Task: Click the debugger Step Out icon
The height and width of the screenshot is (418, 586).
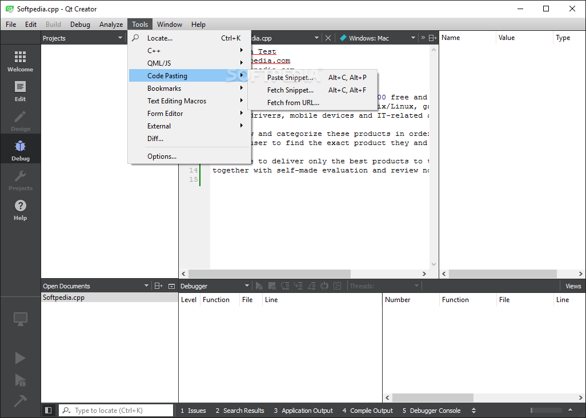Action: pyautogui.click(x=311, y=286)
